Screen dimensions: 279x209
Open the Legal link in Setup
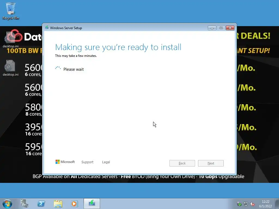click(x=106, y=162)
